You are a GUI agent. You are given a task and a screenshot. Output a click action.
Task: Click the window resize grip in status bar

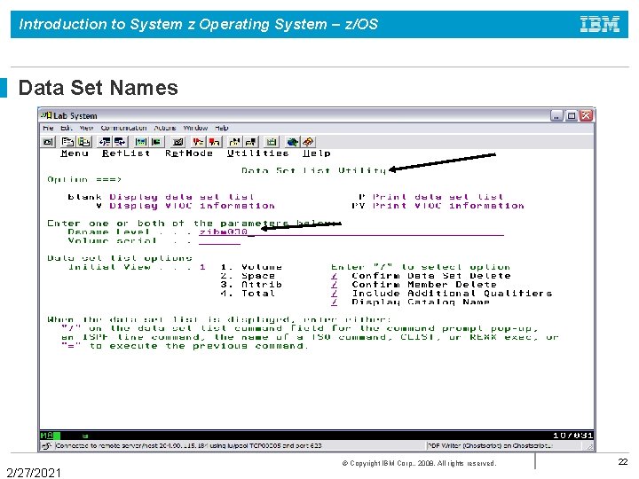point(589,446)
